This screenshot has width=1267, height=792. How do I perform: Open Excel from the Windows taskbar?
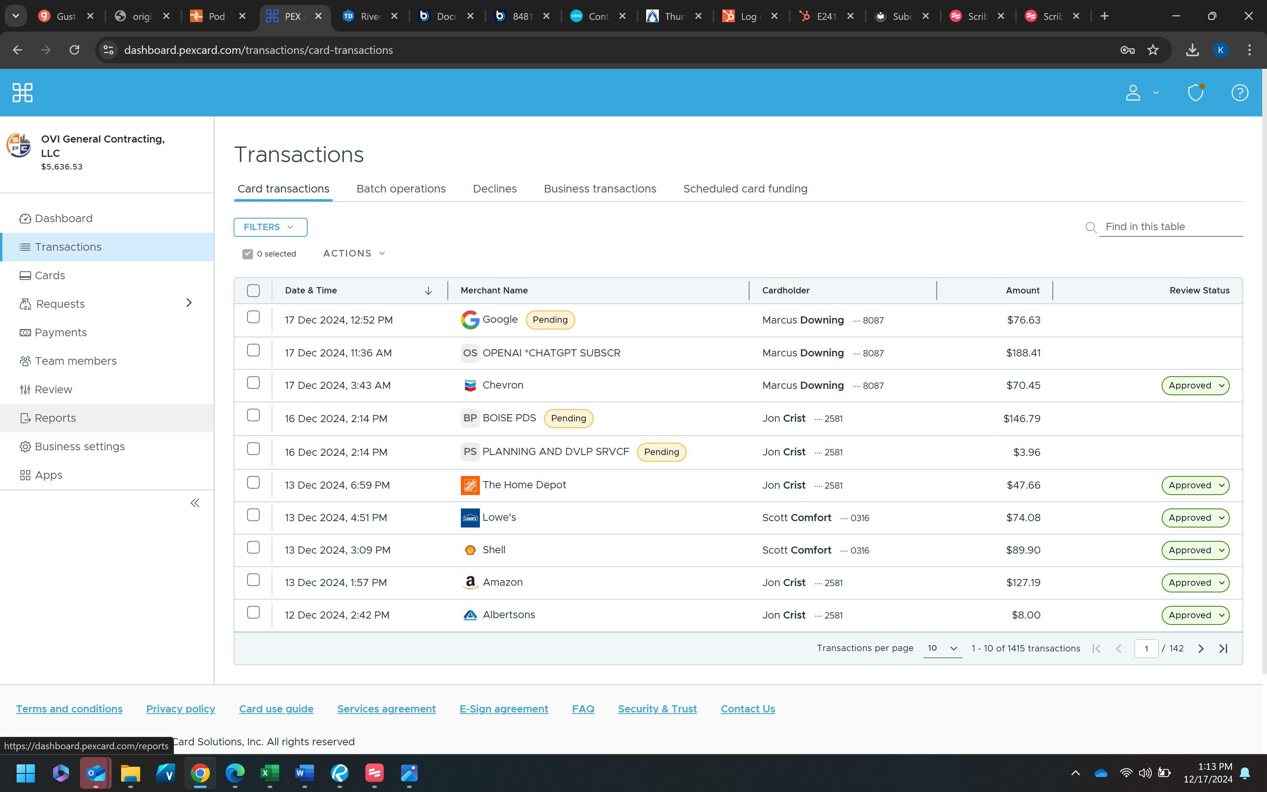coord(270,773)
